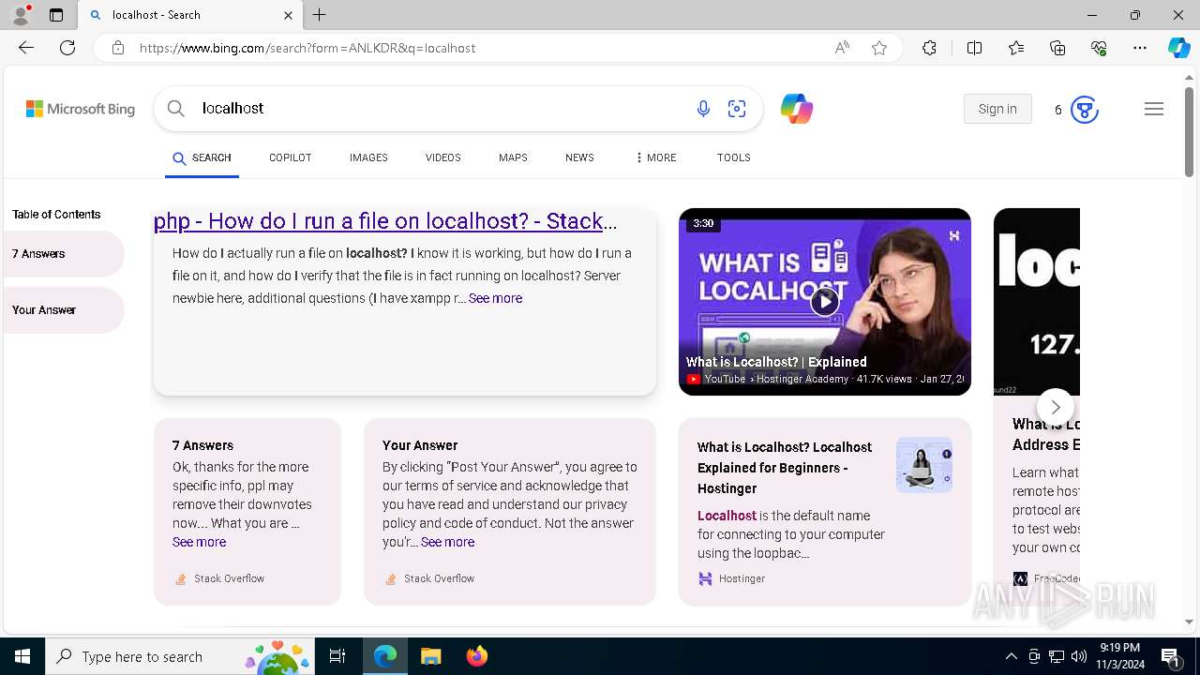The image size is (1200, 675).
Task: Open Microsoft Rewards medal icon
Action: click(x=1084, y=110)
